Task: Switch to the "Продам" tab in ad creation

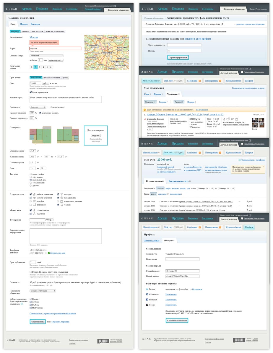Action: pyautogui.click(x=24, y=24)
